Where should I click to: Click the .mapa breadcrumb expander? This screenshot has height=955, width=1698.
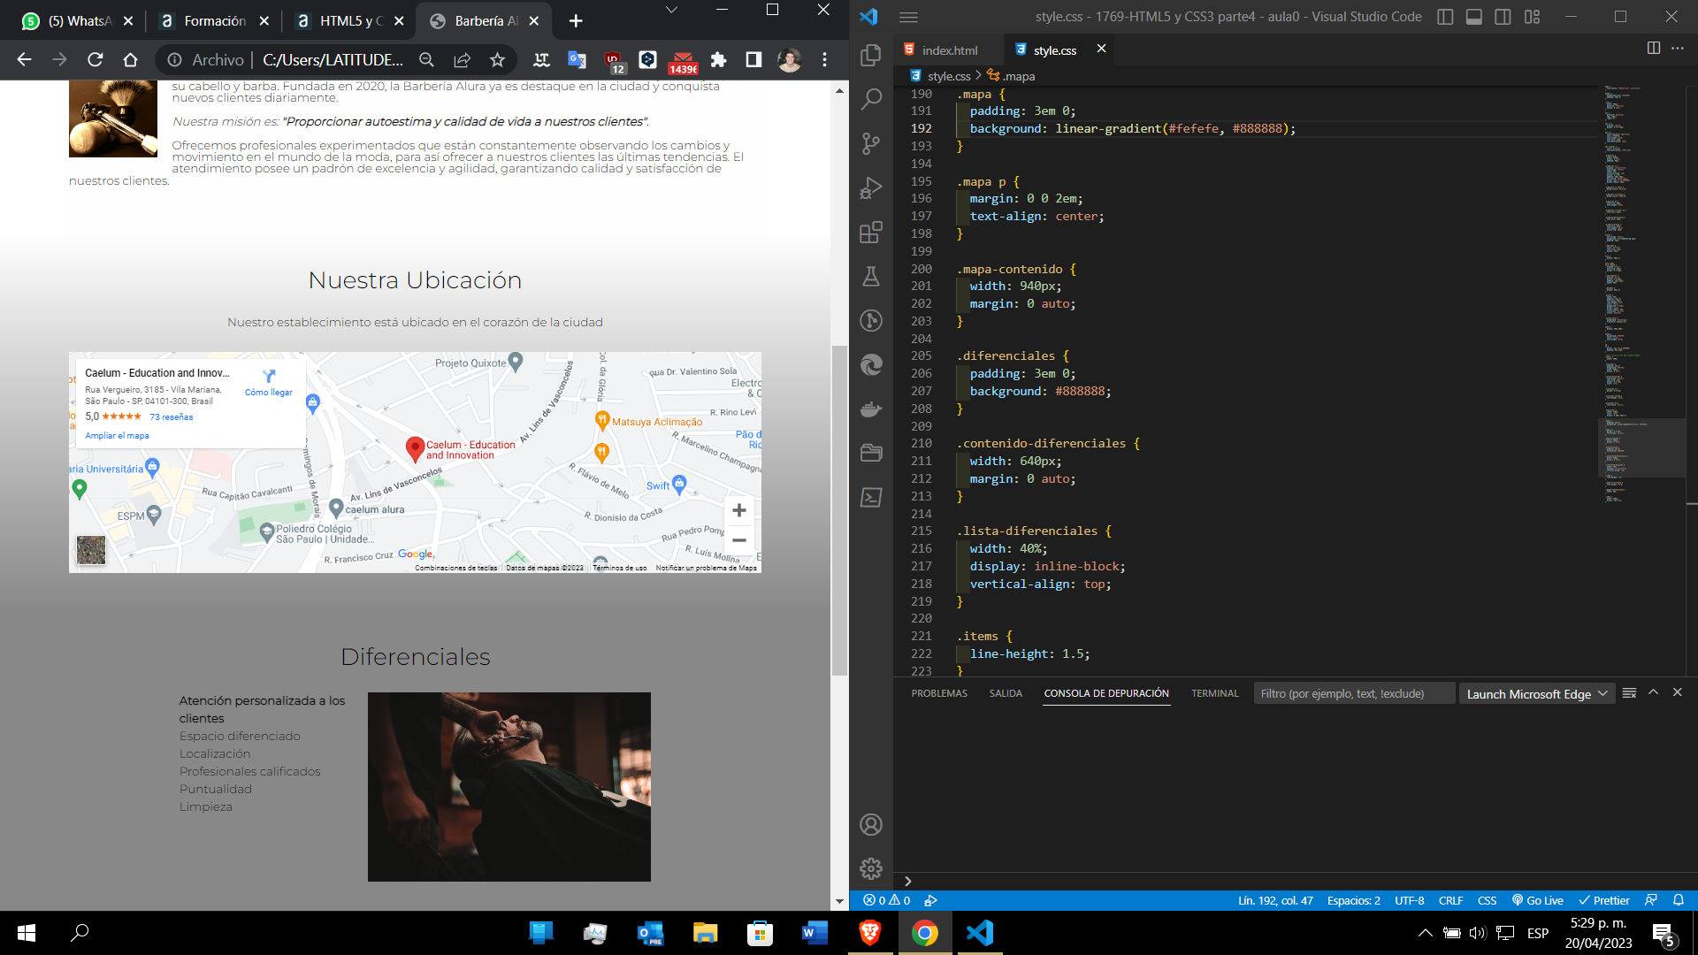click(977, 76)
